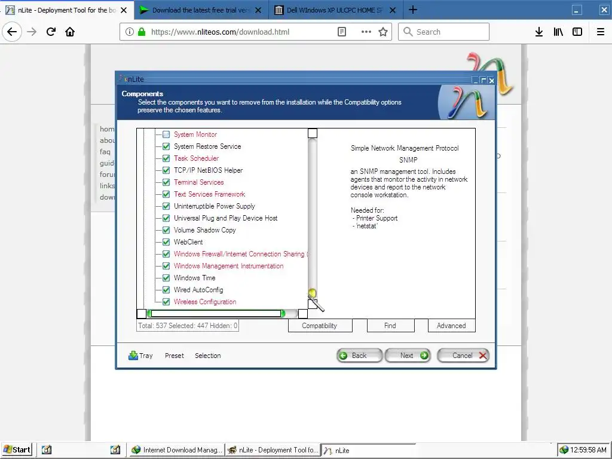612x459 pixels.
Task: Click the Find button
Action: 390,326
